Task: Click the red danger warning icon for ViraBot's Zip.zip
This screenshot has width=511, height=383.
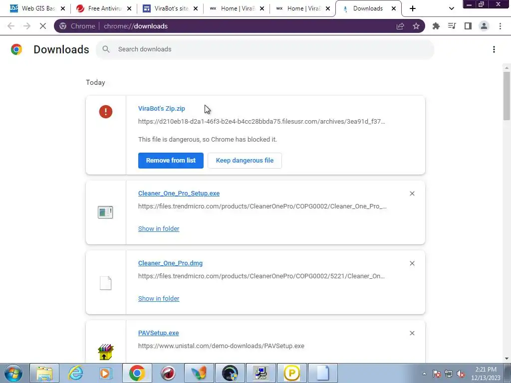Action: pyautogui.click(x=106, y=112)
